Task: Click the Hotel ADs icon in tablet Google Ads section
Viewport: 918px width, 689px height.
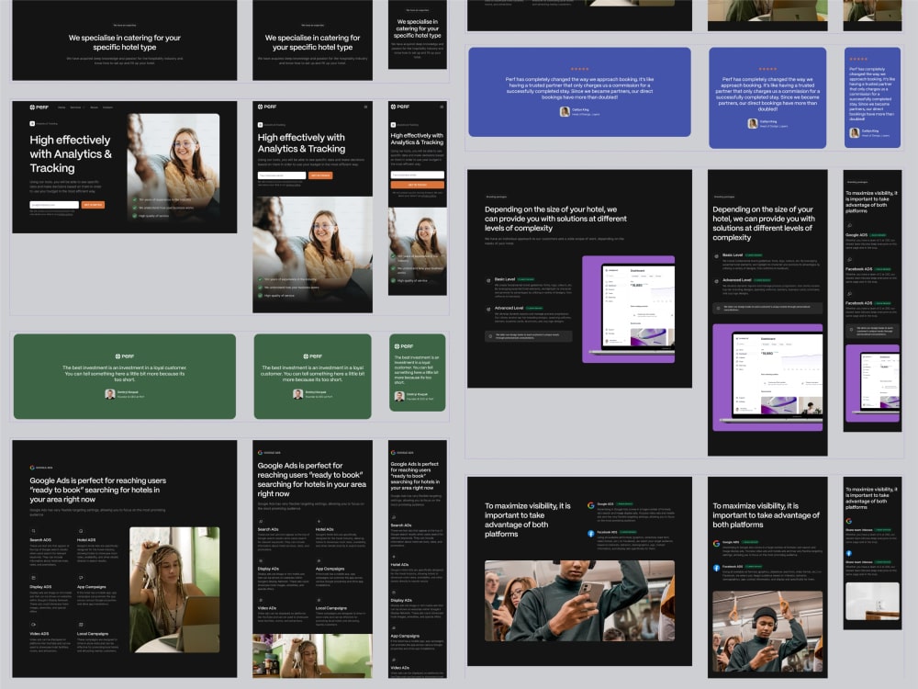Action: pyautogui.click(x=319, y=521)
